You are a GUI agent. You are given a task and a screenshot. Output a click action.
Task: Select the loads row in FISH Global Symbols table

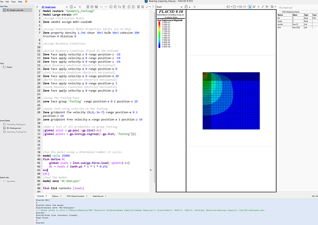pos(297,21)
